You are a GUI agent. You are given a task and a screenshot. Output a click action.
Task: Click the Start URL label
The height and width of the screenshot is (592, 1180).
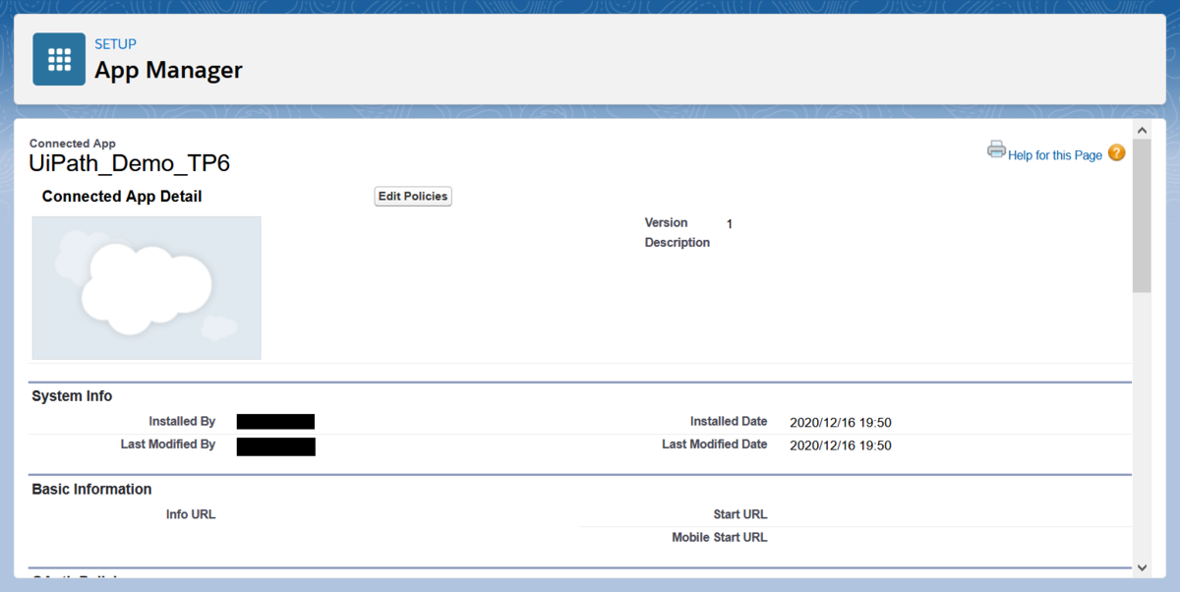coord(740,514)
